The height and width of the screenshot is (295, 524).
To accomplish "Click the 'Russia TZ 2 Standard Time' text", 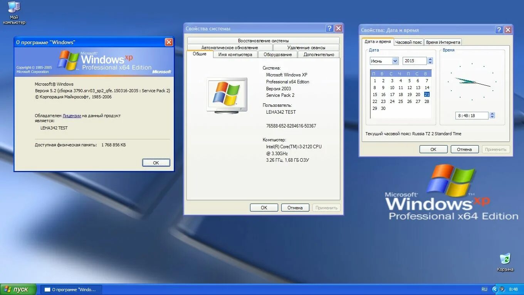I will tap(437, 134).
